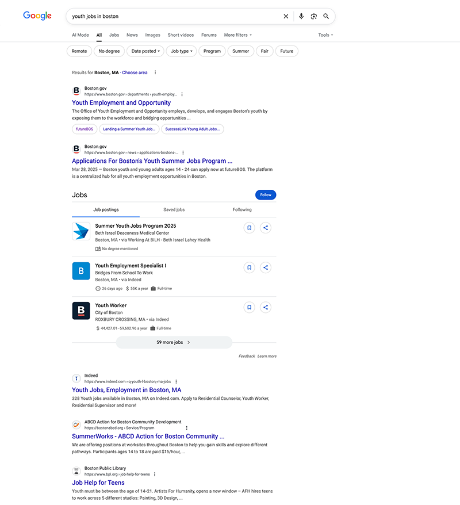
Task: Share the Youth Employment Specialist I job
Action: [x=265, y=267]
